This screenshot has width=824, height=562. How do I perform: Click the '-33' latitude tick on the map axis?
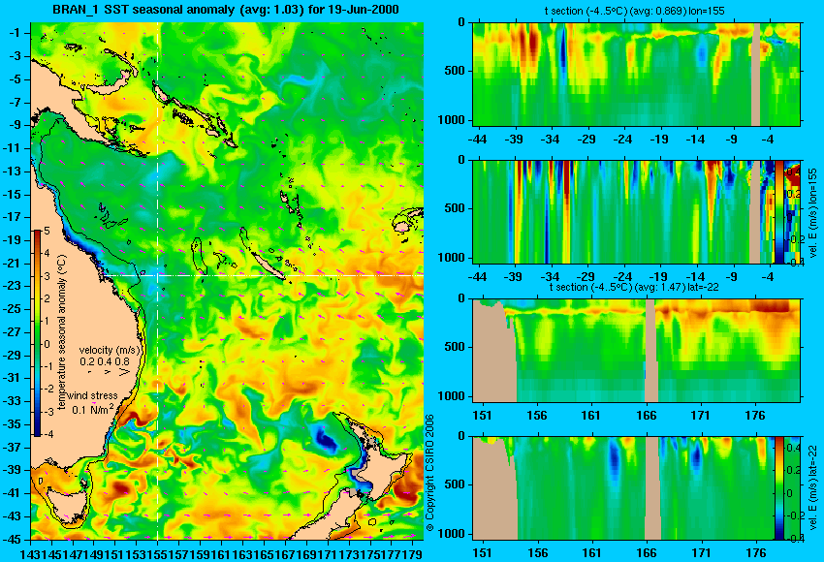coord(12,401)
